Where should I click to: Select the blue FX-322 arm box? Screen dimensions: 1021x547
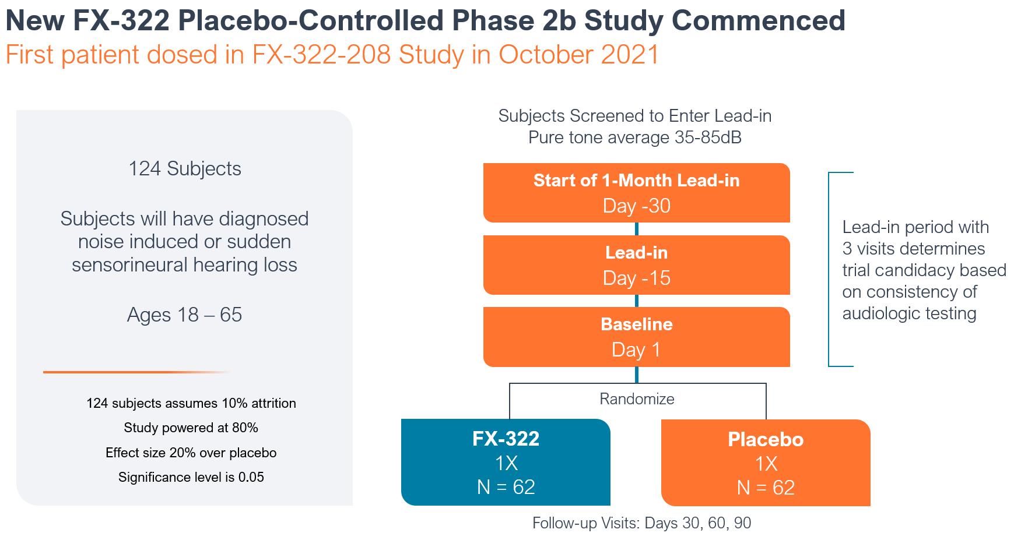coord(506,463)
